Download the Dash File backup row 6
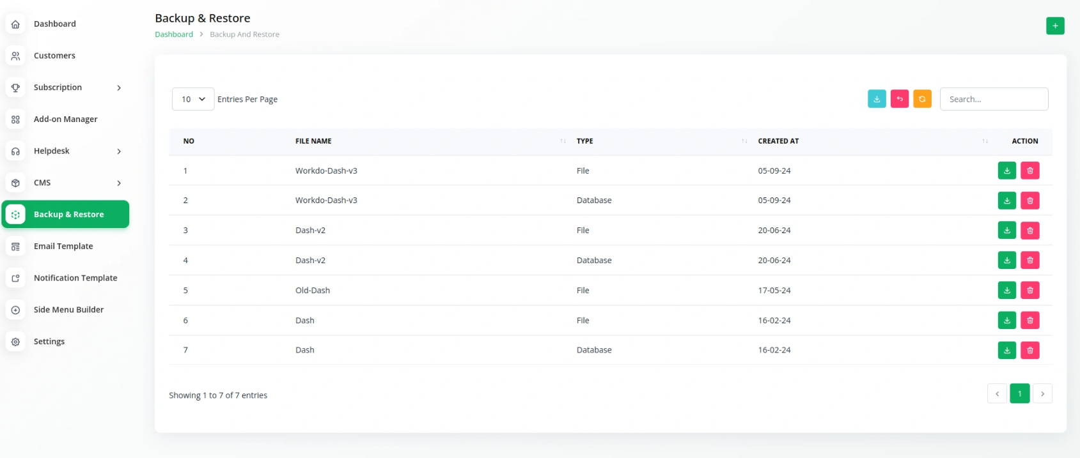This screenshot has width=1080, height=458. [1007, 320]
